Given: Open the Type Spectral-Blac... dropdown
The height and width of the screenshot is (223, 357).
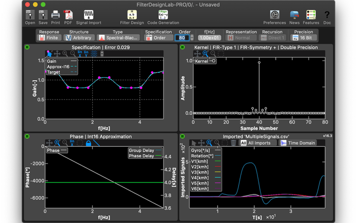Looking at the screenshot, I should pyautogui.click(x=118, y=38).
